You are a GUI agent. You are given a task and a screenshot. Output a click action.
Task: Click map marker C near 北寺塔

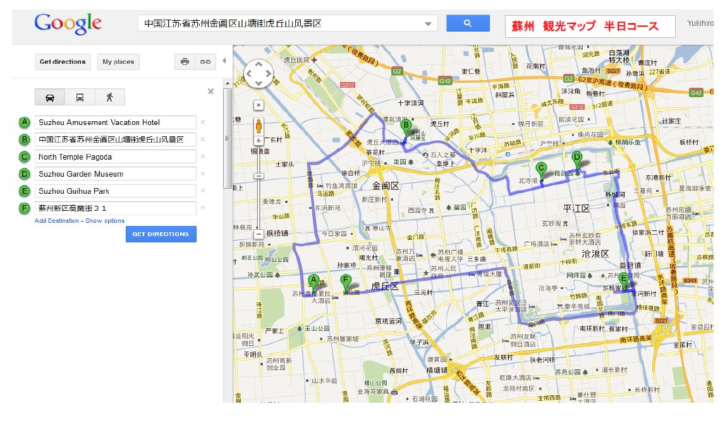(x=540, y=171)
